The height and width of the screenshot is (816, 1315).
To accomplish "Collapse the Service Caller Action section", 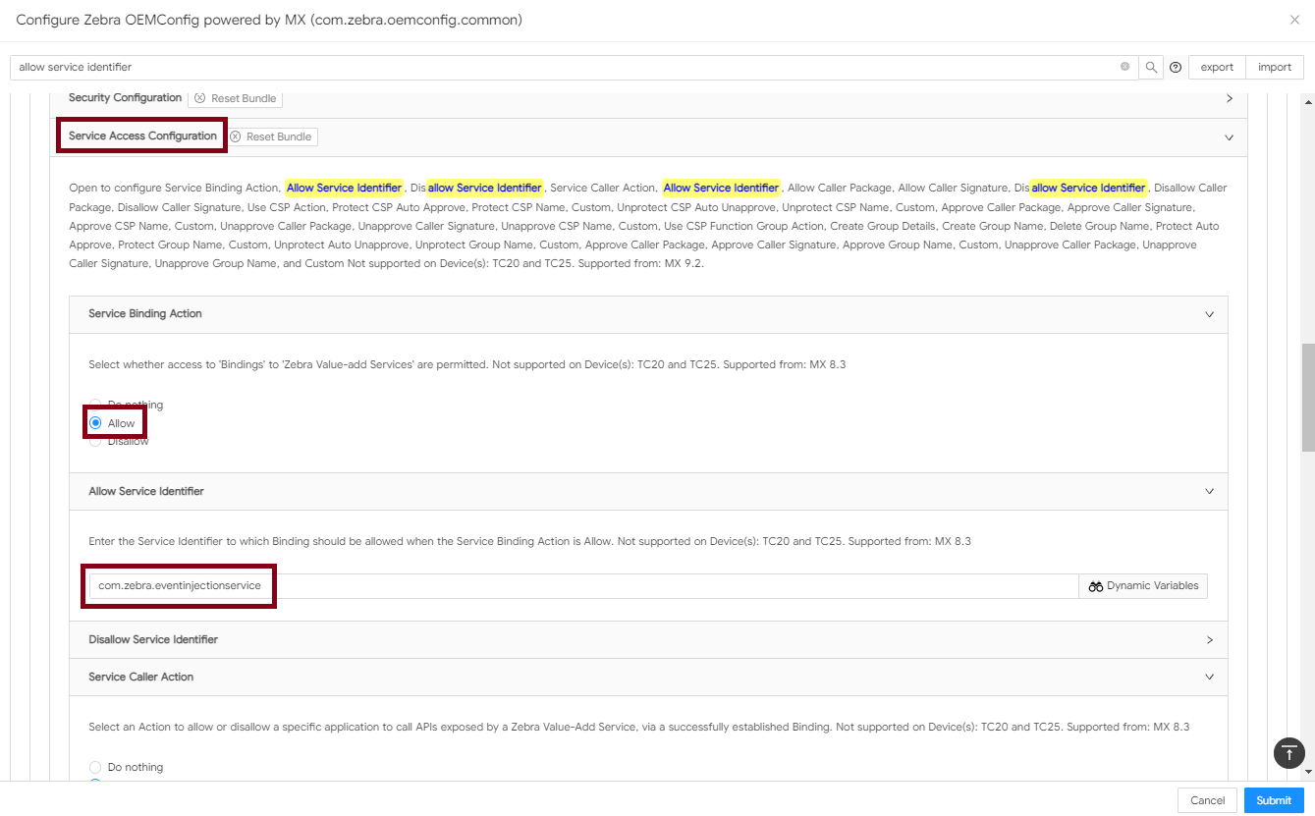I will 1210,677.
